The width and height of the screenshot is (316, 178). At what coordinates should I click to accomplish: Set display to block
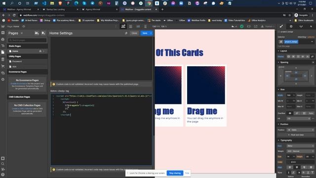click(288, 57)
